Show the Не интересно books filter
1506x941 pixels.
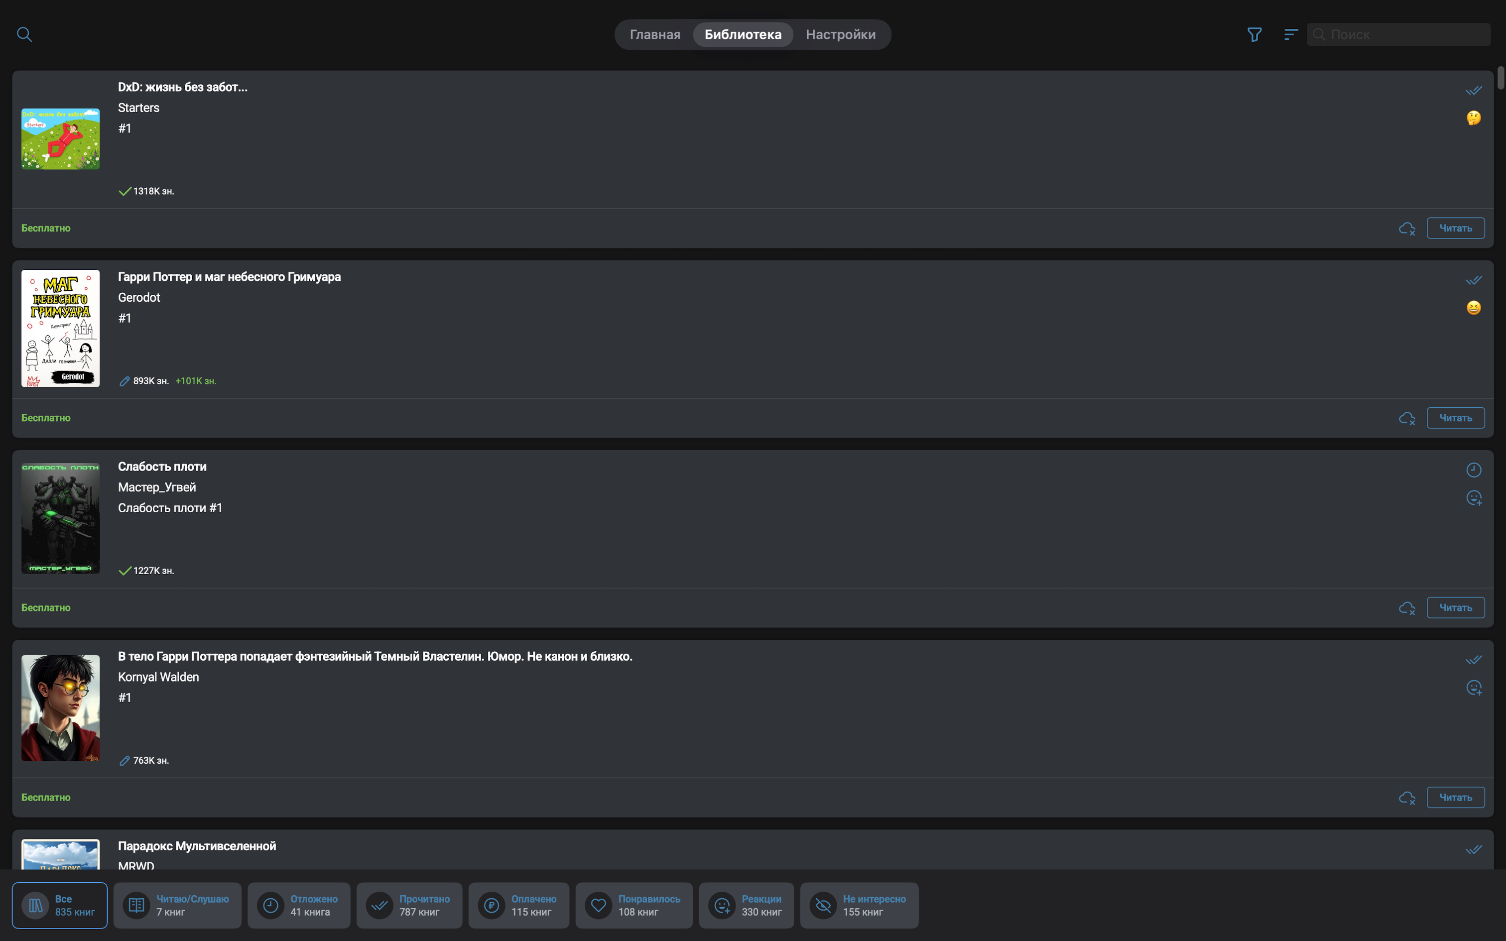click(x=859, y=905)
